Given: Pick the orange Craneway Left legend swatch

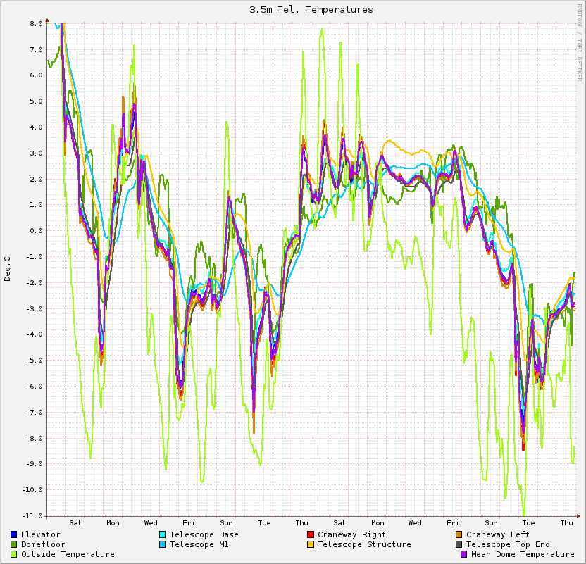Looking at the screenshot, I should 459,534.
